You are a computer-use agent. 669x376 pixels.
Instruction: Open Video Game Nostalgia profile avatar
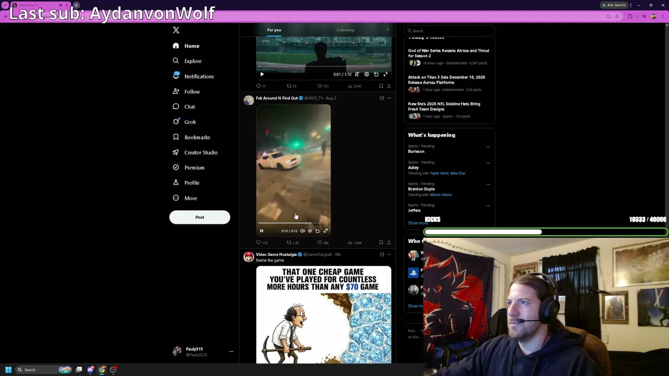point(248,256)
